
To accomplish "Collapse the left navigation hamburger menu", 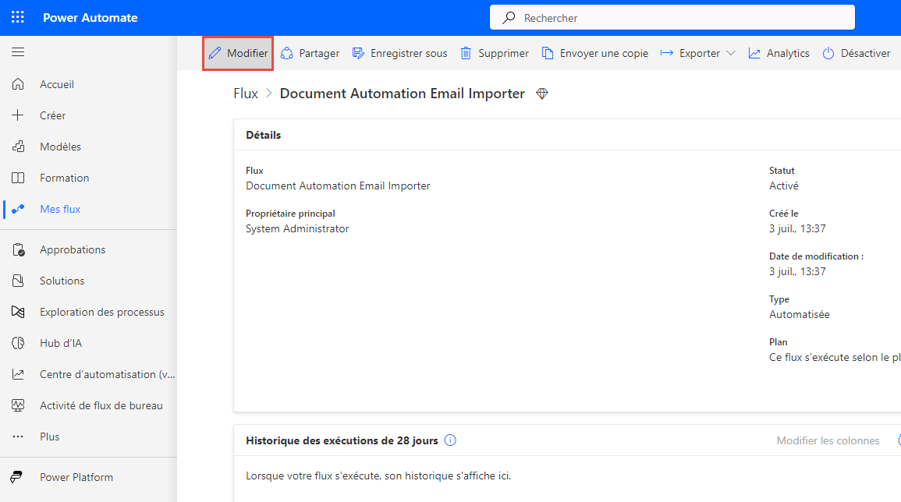I will [x=18, y=52].
